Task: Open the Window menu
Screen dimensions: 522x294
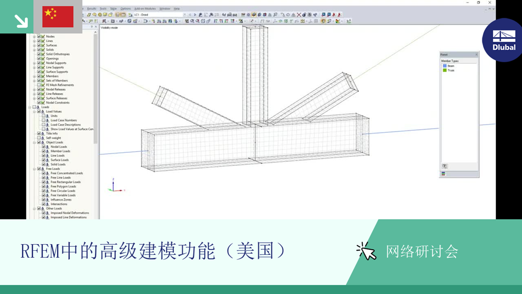Action: [x=165, y=9]
